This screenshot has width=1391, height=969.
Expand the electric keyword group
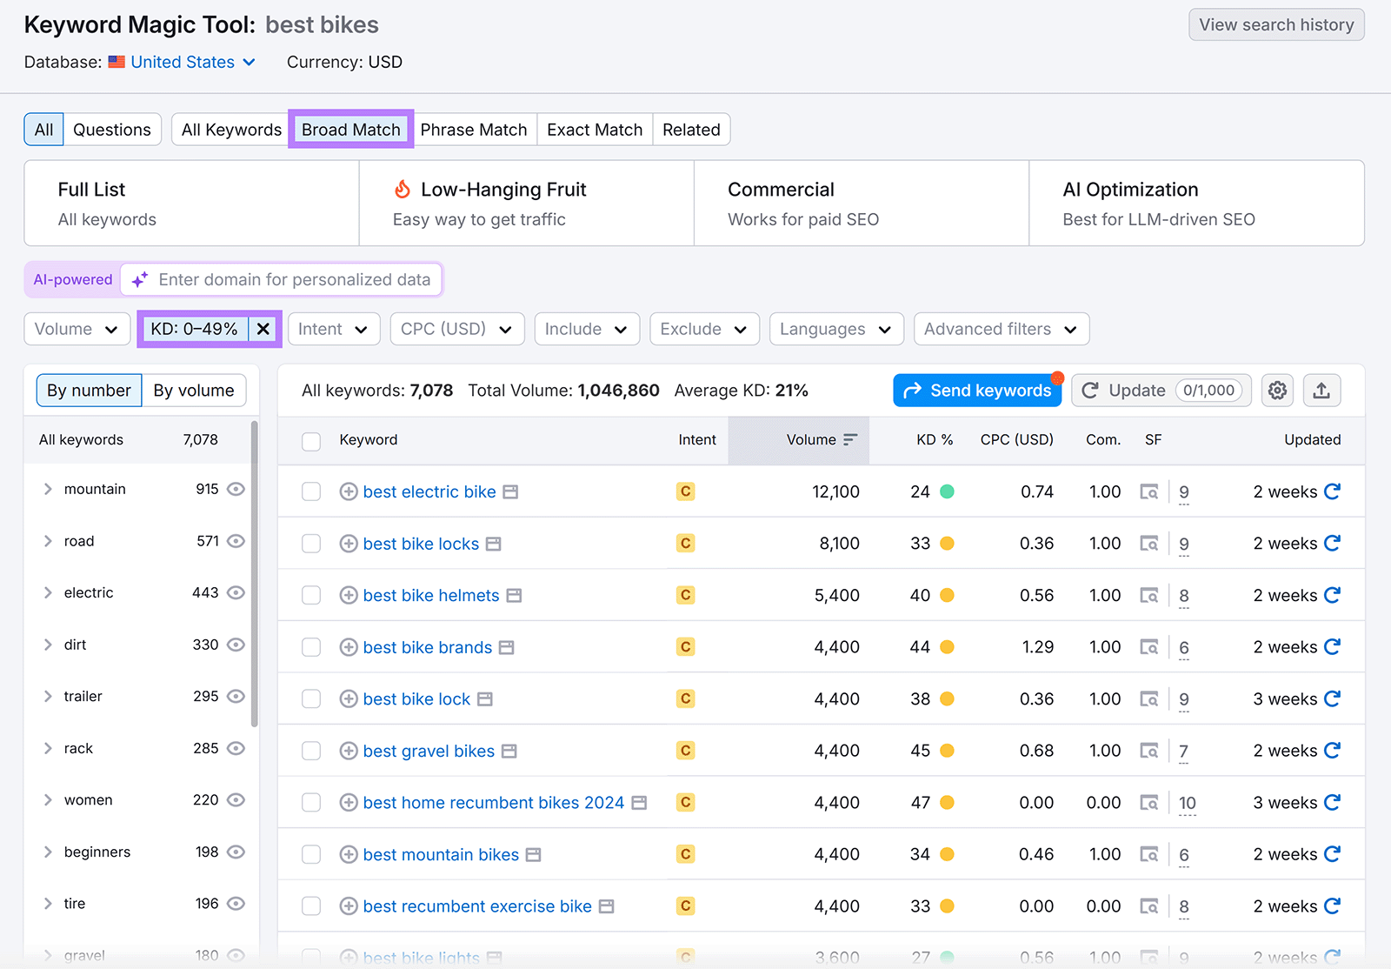(x=49, y=592)
